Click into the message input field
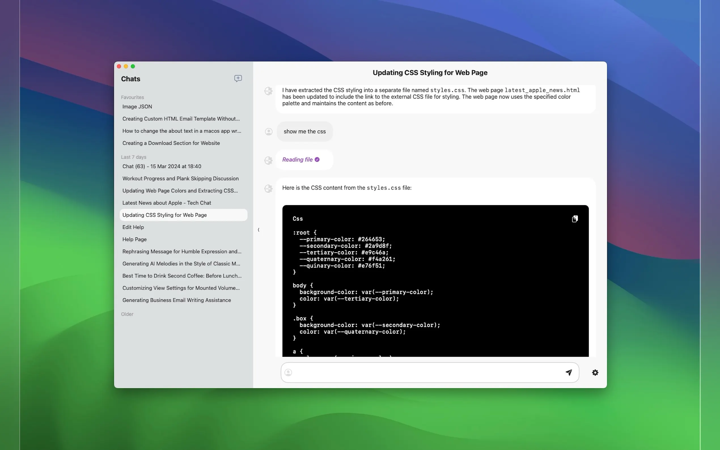The height and width of the screenshot is (450, 720). tap(426, 372)
